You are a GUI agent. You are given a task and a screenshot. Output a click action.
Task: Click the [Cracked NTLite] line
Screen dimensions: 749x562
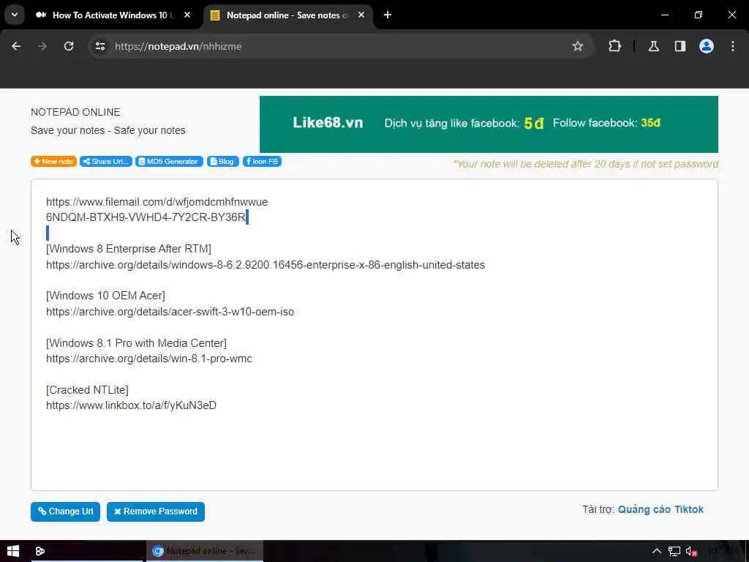click(88, 390)
